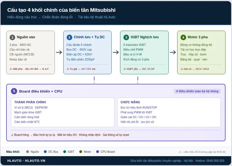Click the Màu khối: legend label
Viewport: 232px width, 166px height.
13,152
